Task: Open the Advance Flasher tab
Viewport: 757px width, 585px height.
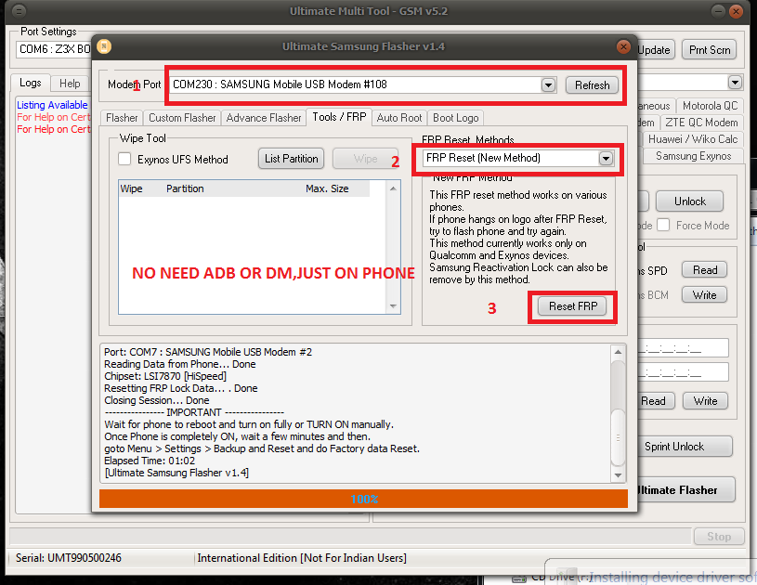Action: tap(264, 118)
